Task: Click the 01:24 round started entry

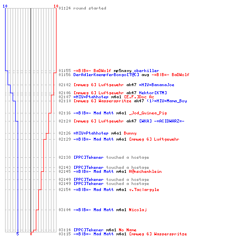Action: (x=82, y=8)
